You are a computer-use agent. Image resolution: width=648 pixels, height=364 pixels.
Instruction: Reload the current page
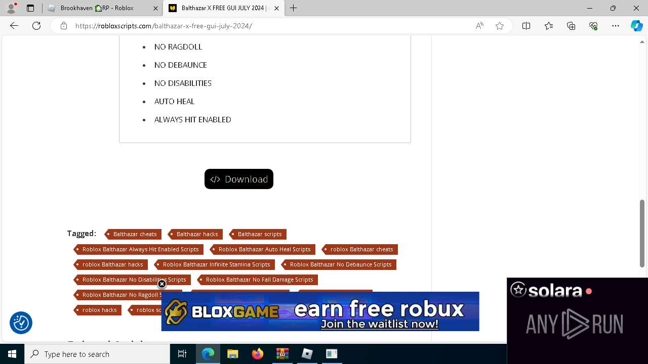tap(36, 26)
